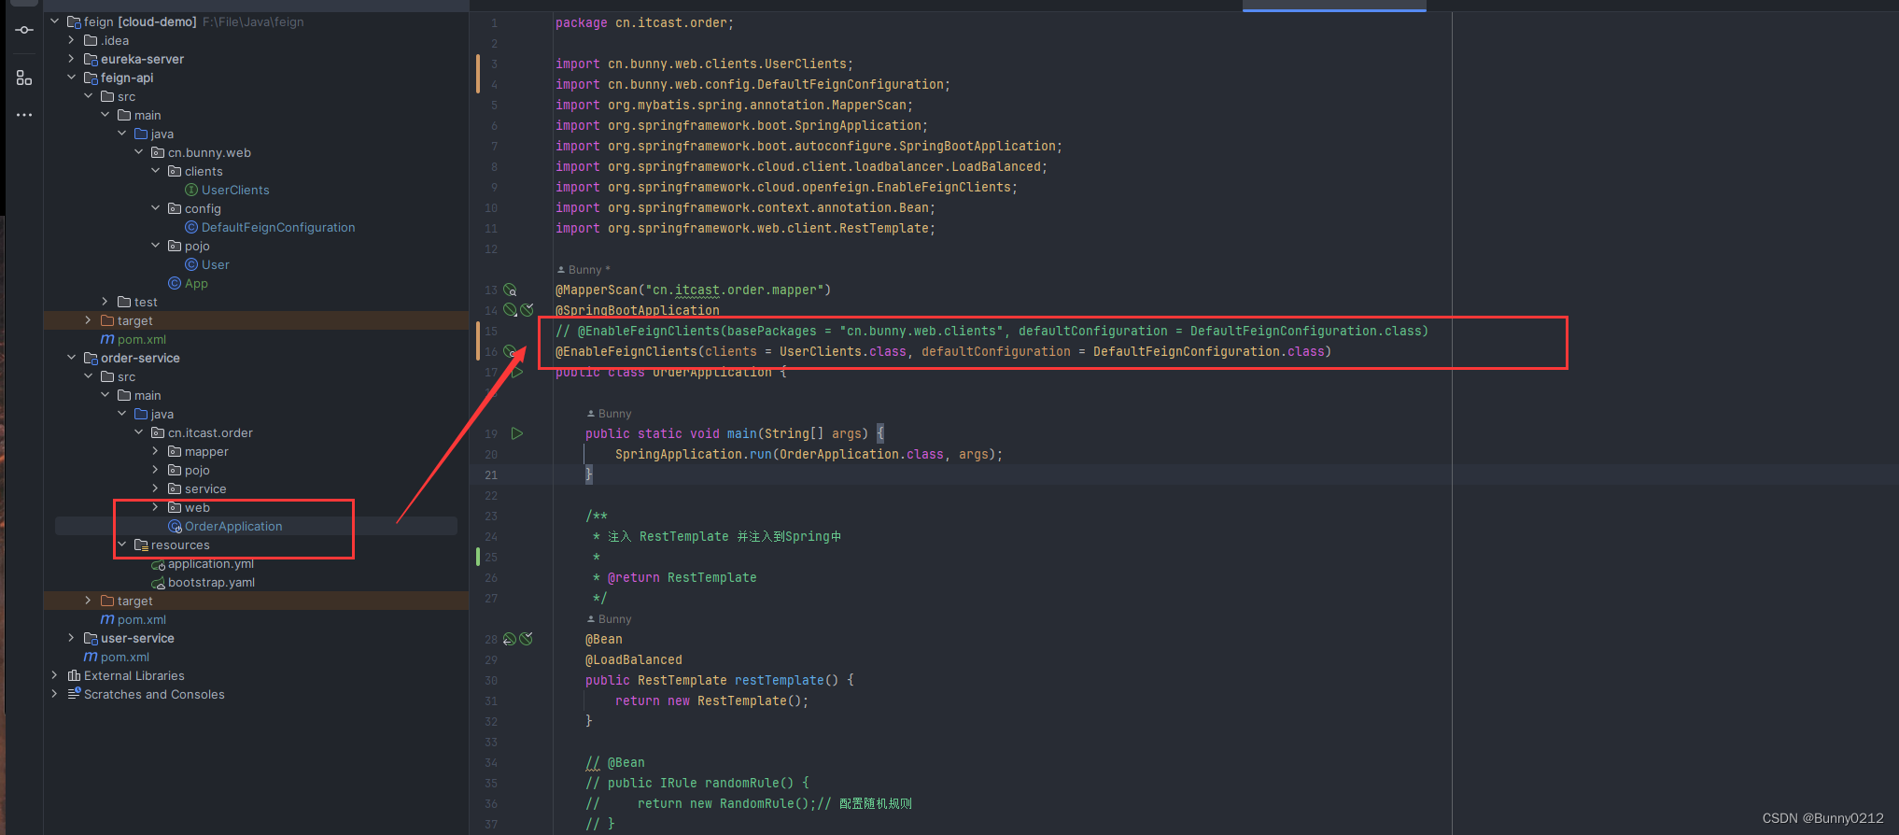Image resolution: width=1899 pixels, height=835 pixels.
Task: Collapse the feign-api module
Action: (71, 78)
